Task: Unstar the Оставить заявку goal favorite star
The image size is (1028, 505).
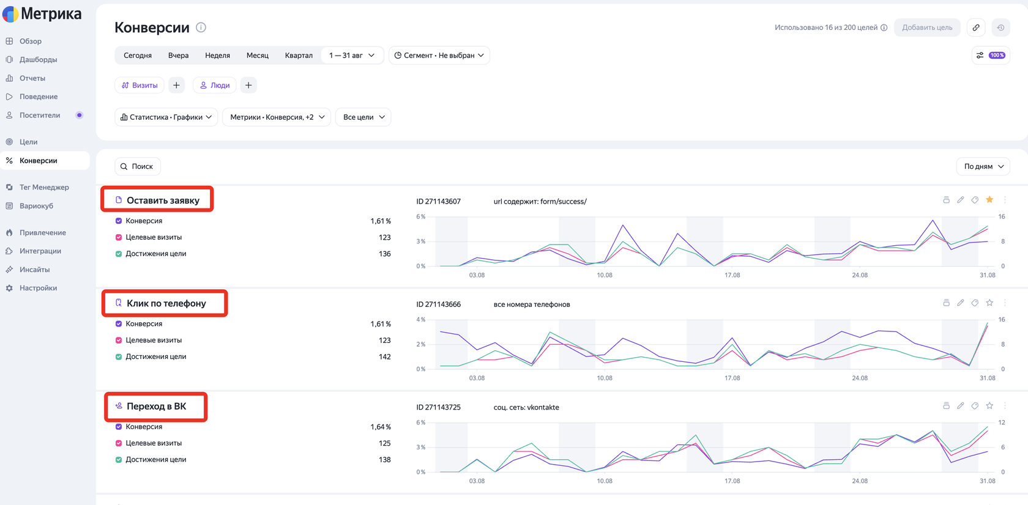Action: (x=989, y=200)
